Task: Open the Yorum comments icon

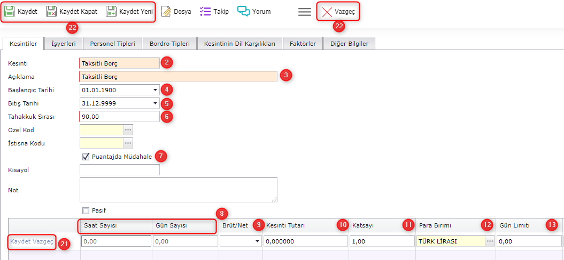Action: pyautogui.click(x=244, y=11)
